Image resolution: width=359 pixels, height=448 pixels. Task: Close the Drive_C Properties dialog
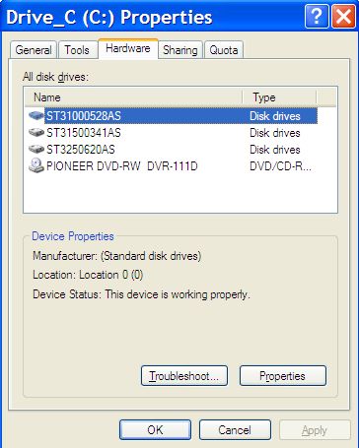[343, 17]
